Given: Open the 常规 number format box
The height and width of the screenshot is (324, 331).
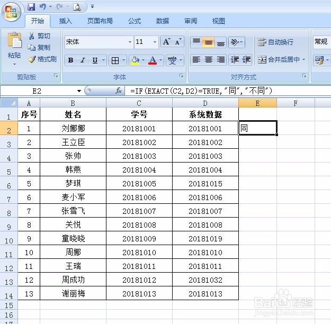Looking at the screenshot, I should (321, 42).
